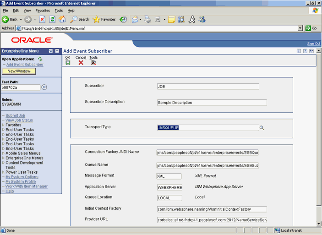Expand EnterpriseOne Menus tree item
Viewport: 322px width, 235px height.
(x=3, y=158)
